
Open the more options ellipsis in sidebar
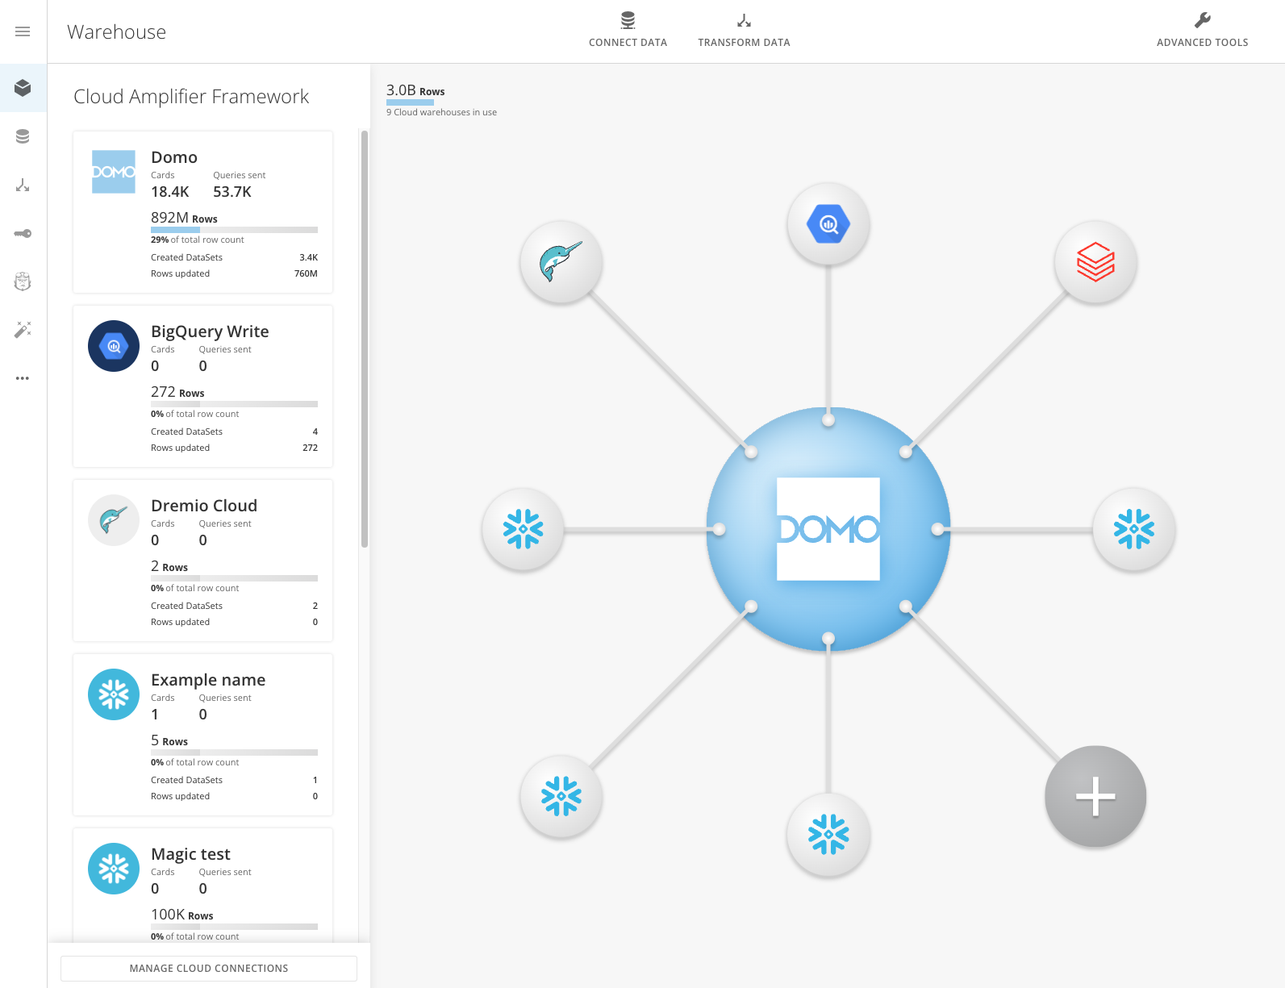(23, 377)
